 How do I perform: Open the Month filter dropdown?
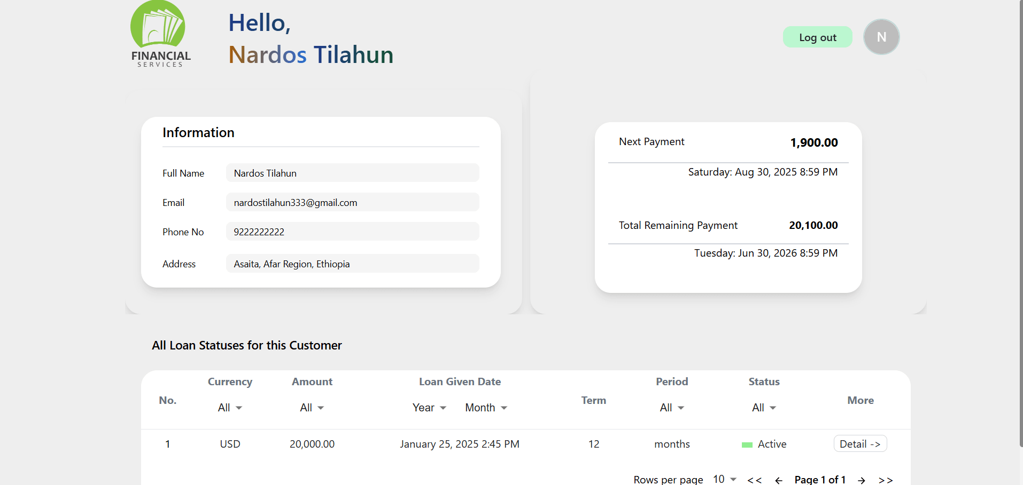(485, 407)
